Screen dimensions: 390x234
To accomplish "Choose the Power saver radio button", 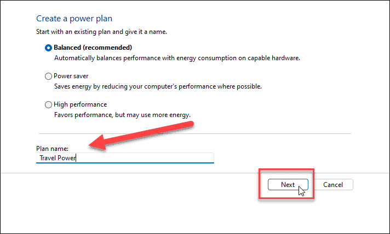I will 48,77.
